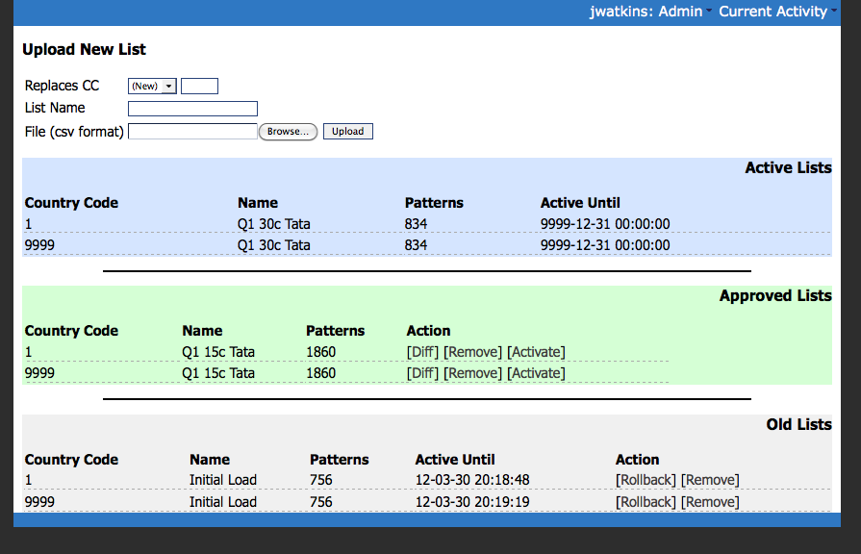Screen dimensions: 861x554
Task: Select the active Q1 30c Tata row for code 1
Action: tap(274, 224)
